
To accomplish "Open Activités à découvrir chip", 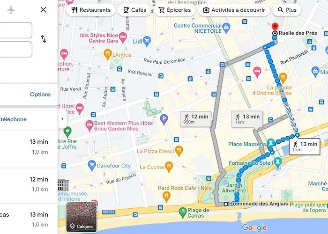I will pos(234,10).
